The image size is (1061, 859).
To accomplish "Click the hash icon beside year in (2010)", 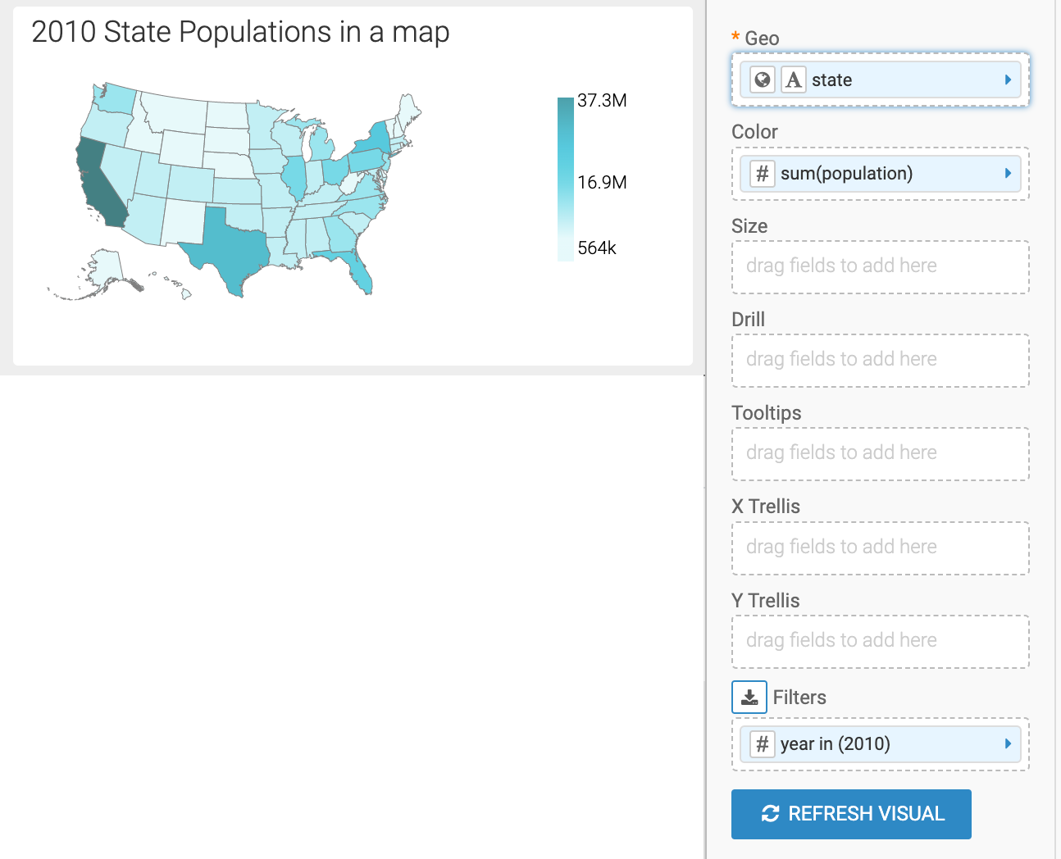I will click(x=762, y=743).
